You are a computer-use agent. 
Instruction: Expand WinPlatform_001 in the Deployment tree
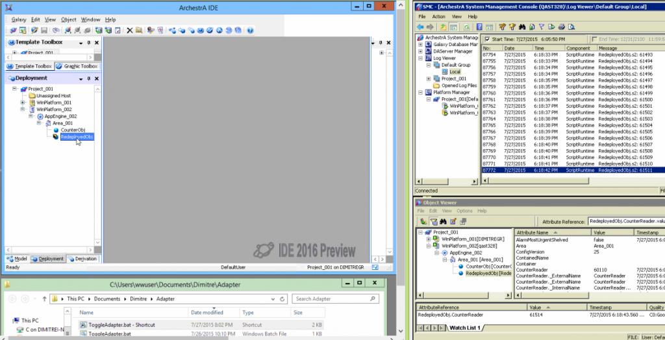click(x=23, y=103)
